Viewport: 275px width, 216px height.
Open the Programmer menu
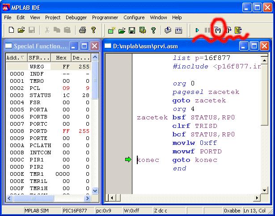(105, 17)
